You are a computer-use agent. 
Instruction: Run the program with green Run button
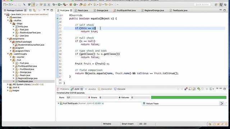pyautogui.click(x=59, y=5)
